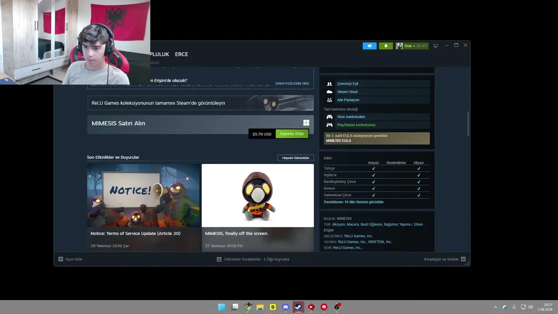Add MIMESIS to cart with Sepete Ekle
The height and width of the screenshot is (314, 558).
[292, 134]
